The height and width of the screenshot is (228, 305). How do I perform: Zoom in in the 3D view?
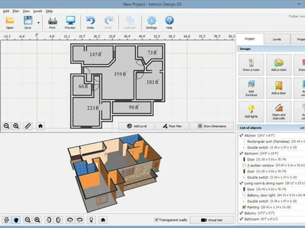coord(37,220)
